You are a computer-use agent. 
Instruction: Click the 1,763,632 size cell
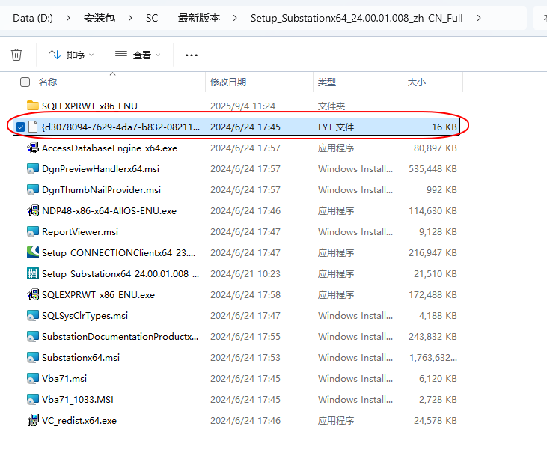[x=433, y=357]
